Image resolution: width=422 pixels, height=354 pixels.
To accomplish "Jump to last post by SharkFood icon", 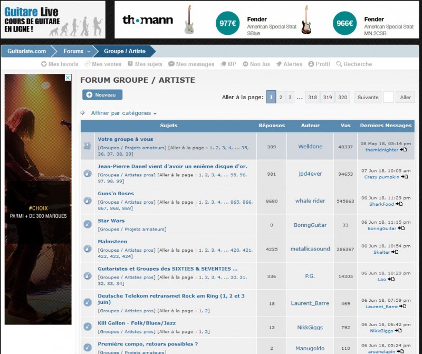I will pos(399,204).
